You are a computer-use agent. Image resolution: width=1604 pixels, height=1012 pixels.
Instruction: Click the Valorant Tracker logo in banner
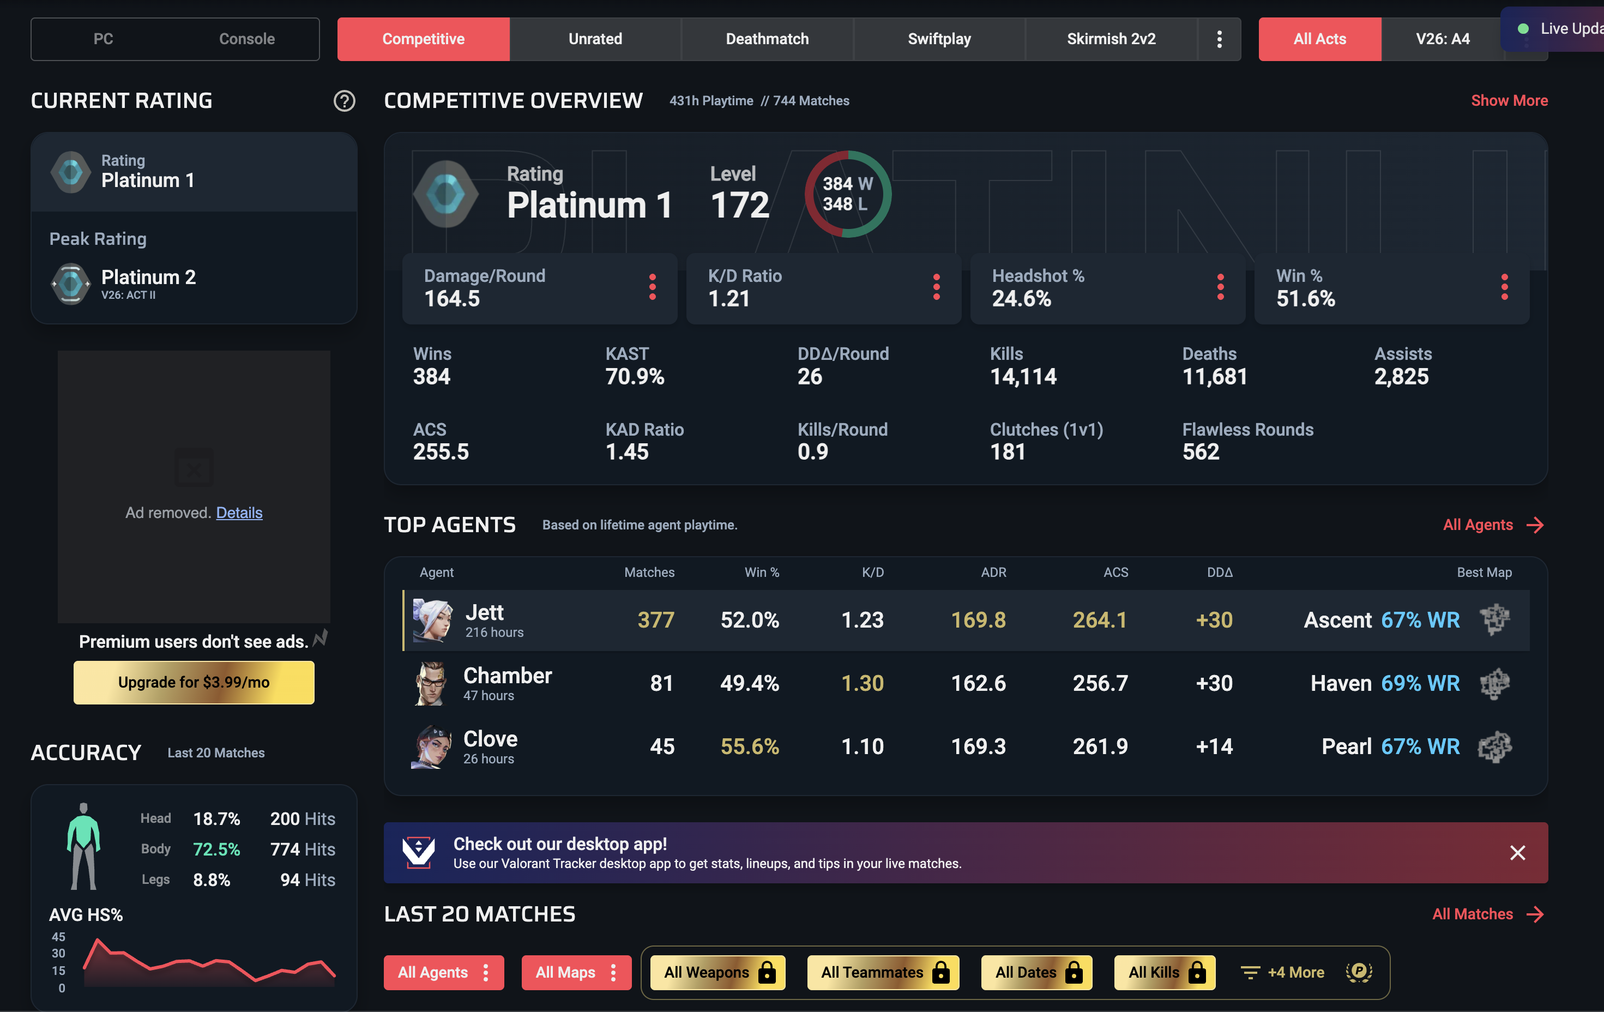tap(418, 853)
